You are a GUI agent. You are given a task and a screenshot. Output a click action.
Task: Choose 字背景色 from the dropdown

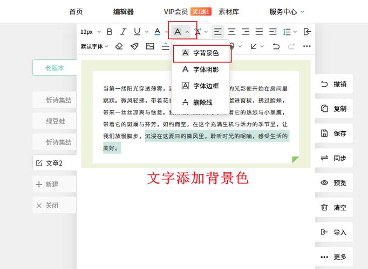pyautogui.click(x=201, y=53)
